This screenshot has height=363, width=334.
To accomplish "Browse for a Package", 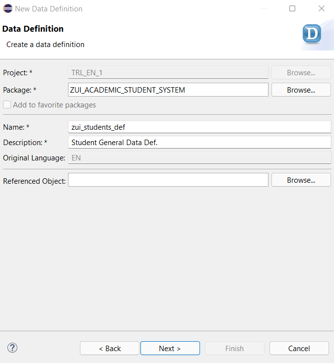I will [301, 90].
